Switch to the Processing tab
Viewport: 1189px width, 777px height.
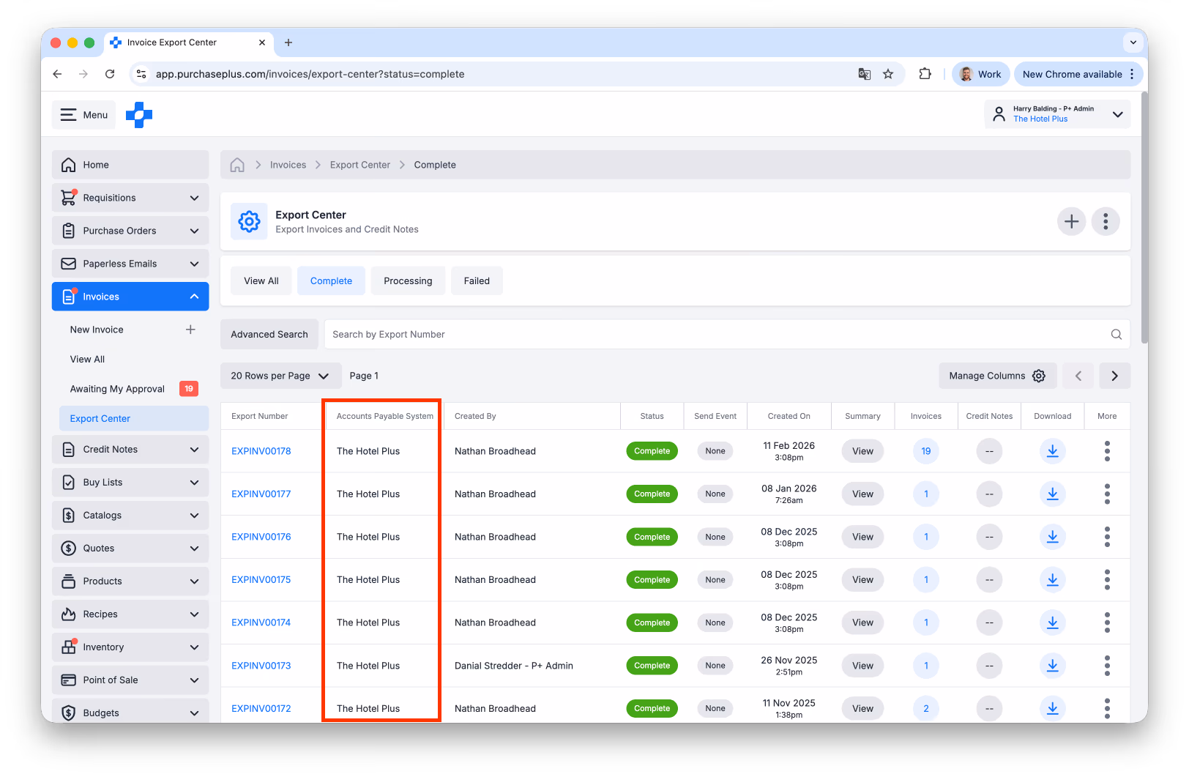(x=408, y=281)
